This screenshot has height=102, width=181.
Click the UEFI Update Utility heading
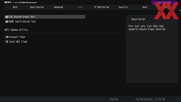[16, 30]
